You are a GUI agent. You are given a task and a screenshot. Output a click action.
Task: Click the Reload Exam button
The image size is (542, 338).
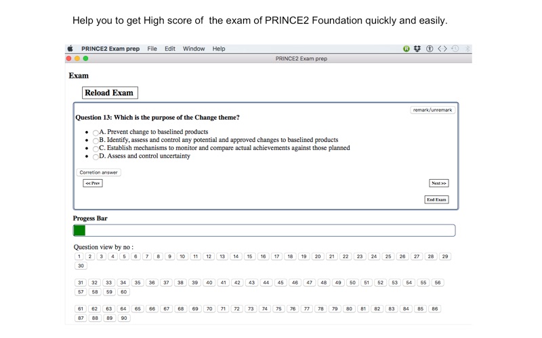click(x=110, y=93)
